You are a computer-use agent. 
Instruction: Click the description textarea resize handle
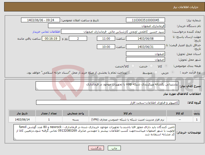(x=37, y=89)
